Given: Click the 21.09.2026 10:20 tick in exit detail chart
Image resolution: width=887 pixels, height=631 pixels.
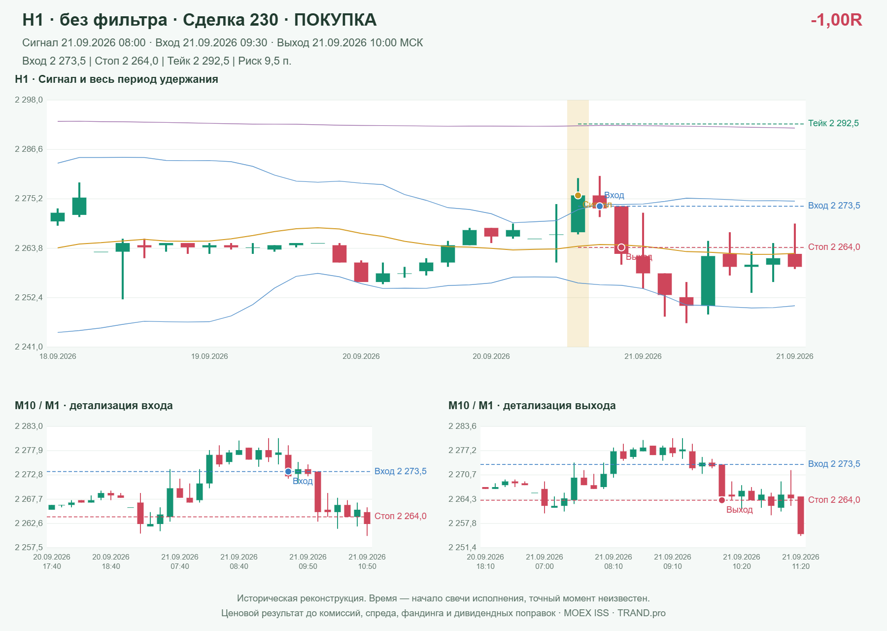Looking at the screenshot, I should 742,561.
